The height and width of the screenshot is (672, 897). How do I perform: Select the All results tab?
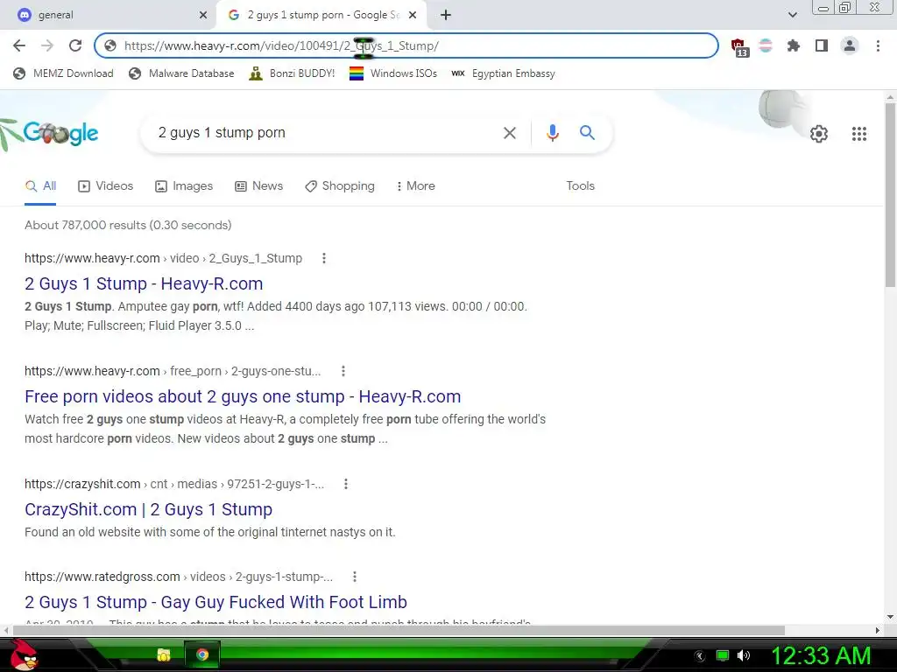[40, 185]
